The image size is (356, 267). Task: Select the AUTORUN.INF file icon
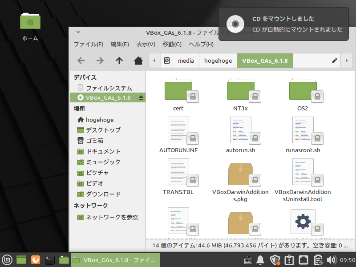point(178,130)
